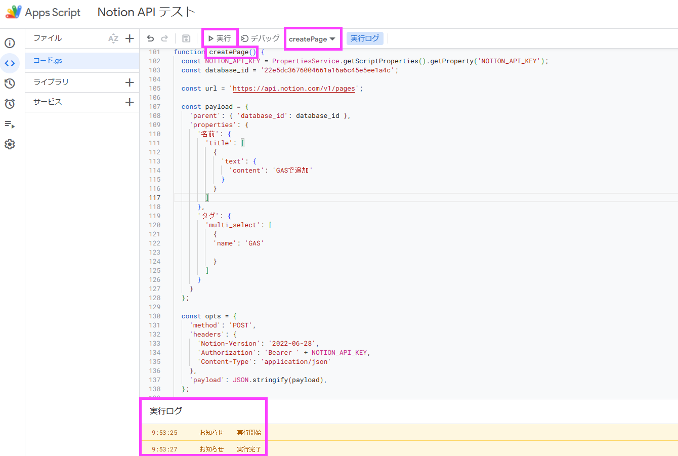Click 'multi_select' key on line 120
The width and height of the screenshot is (678, 456).
[x=233, y=225]
